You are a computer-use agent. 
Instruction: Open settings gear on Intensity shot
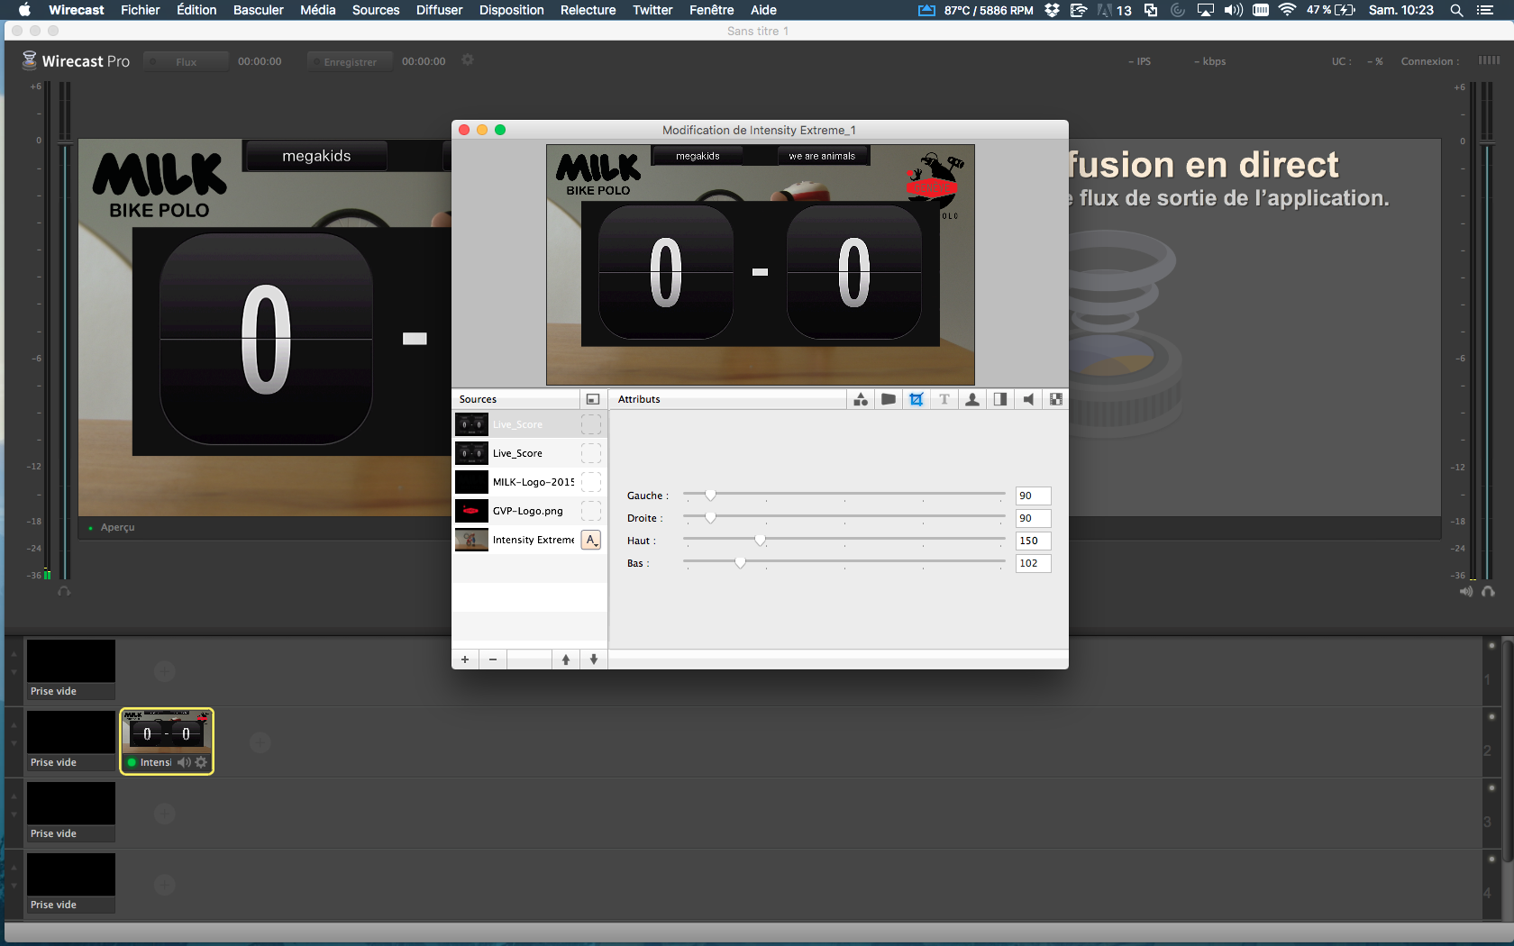[x=201, y=762]
